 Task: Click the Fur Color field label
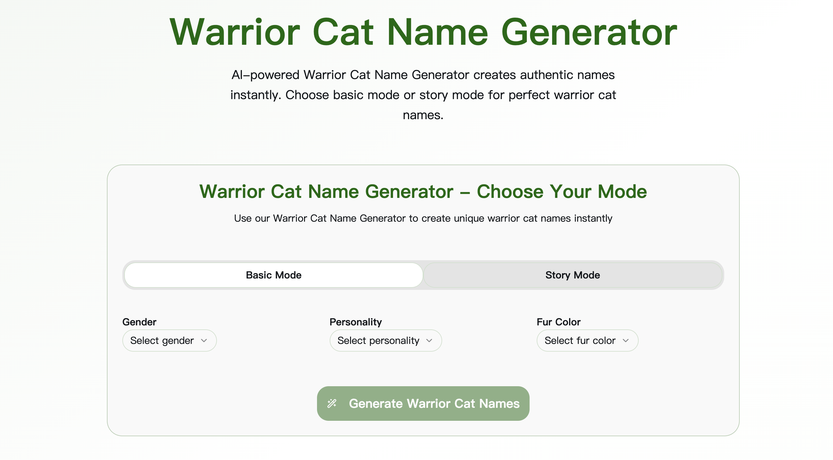[558, 322]
